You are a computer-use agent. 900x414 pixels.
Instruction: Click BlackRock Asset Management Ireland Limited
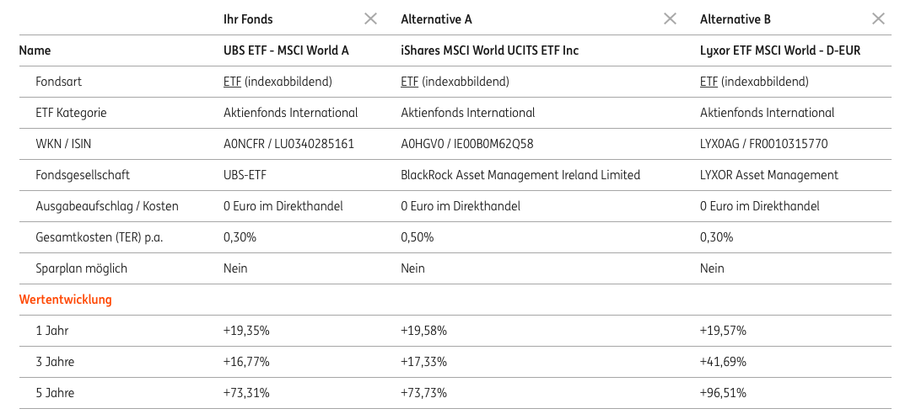520,175
